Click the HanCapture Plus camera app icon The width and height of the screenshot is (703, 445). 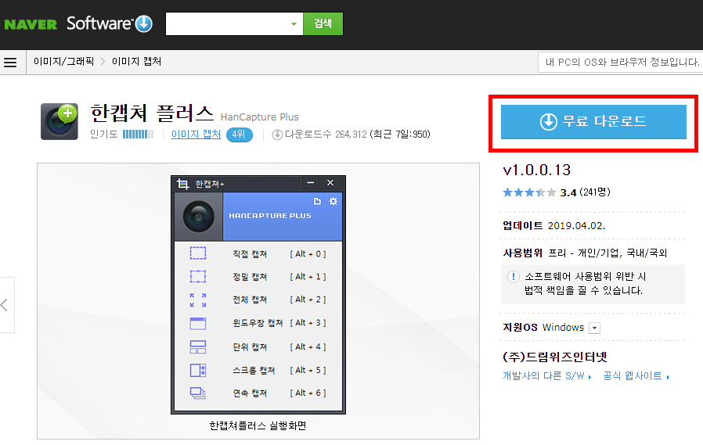click(x=59, y=121)
